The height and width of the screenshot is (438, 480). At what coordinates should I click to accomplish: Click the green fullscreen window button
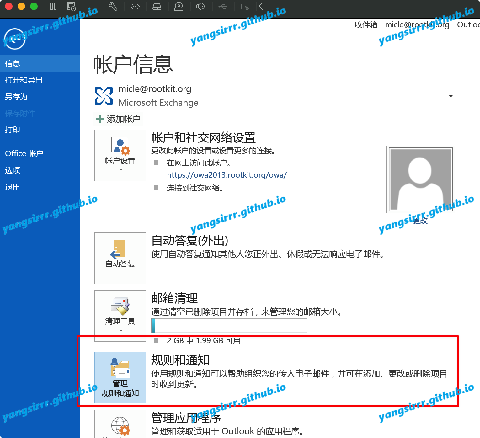34,6
